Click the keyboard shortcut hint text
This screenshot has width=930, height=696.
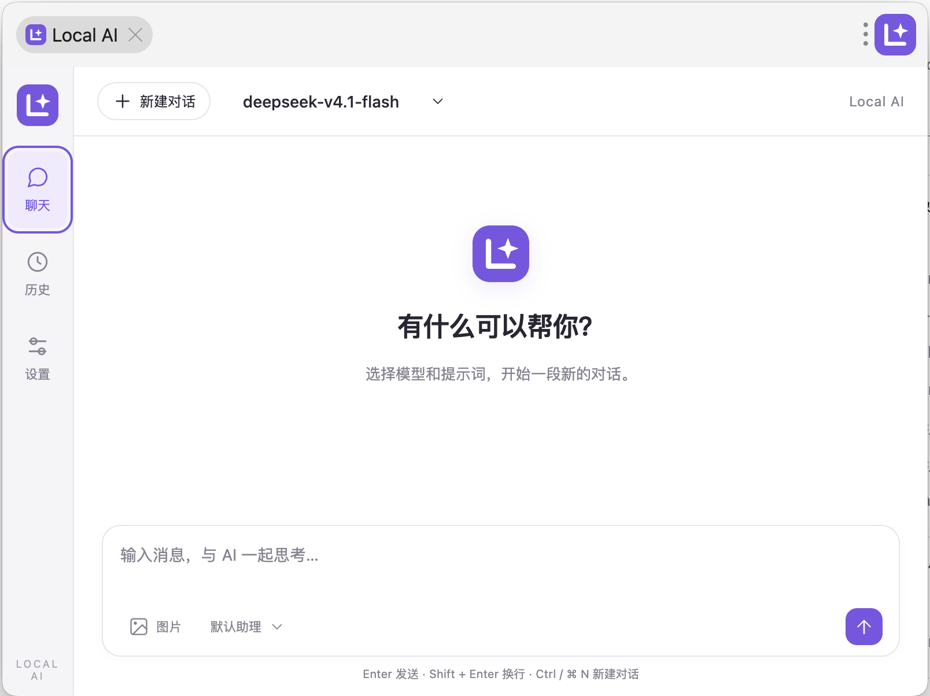click(501, 674)
